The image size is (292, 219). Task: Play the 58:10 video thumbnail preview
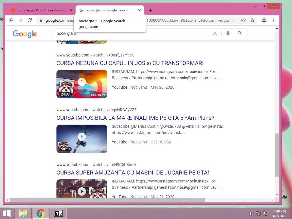pyautogui.click(x=82, y=139)
